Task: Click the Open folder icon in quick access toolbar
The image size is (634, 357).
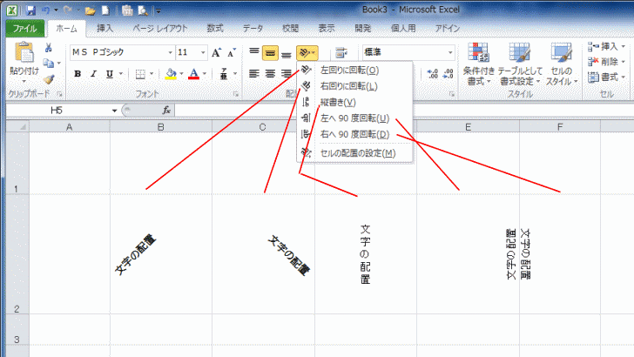Action: click(91, 11)
